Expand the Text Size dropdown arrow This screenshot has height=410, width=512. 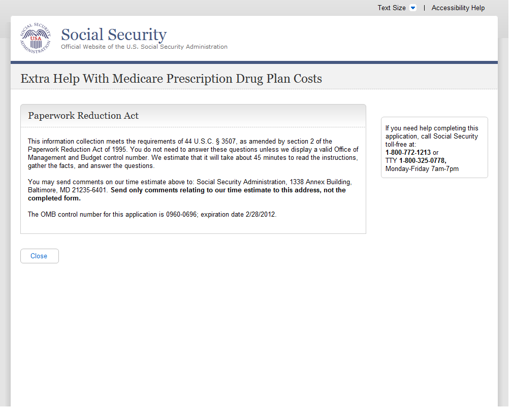(x=413, y=8)
